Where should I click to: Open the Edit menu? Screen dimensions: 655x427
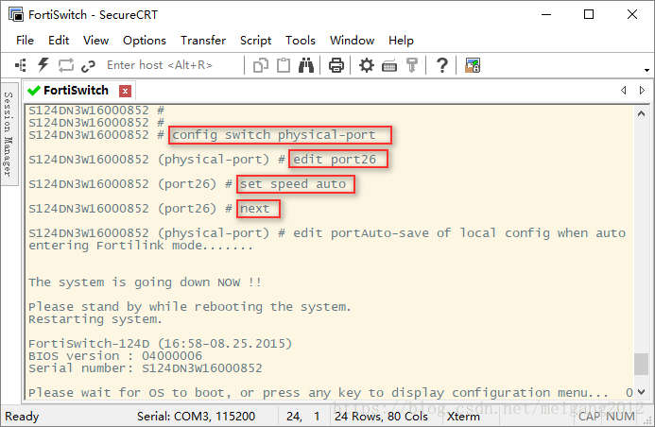(x=59, y=41)
